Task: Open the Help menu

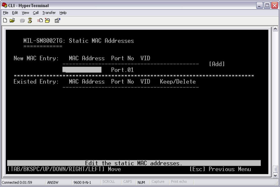Action: [63, 13]
